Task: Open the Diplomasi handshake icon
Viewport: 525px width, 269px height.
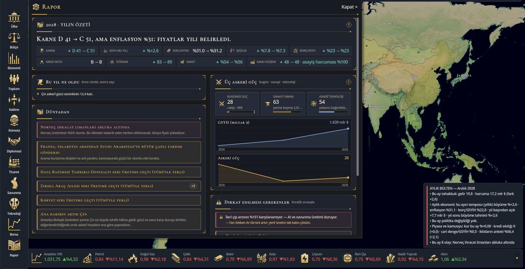Action: [x=14, y=145]
